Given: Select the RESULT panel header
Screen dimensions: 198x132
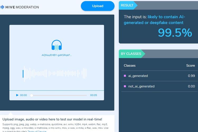Looking at the screenshot, I should click(x=128, y=5).
